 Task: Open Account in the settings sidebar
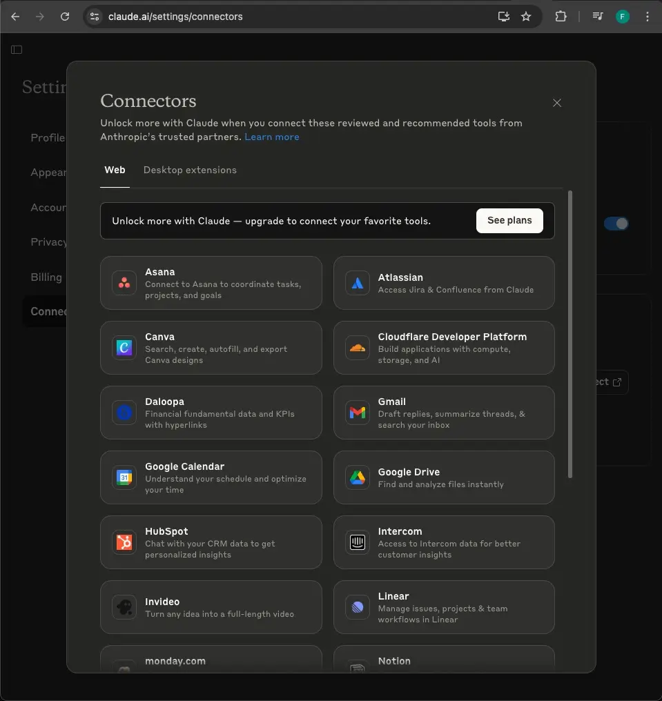[x=48, y=208]
